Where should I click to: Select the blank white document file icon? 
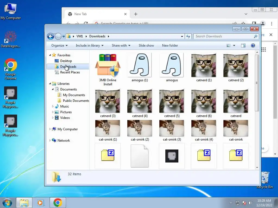point(140,156)
